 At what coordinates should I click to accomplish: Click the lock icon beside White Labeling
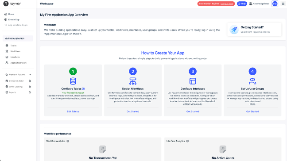[x=30, y=87]
